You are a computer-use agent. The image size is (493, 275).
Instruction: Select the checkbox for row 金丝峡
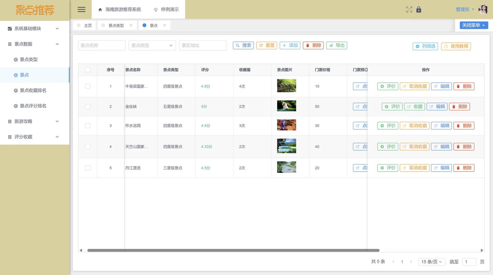click(x=87, y=106)
